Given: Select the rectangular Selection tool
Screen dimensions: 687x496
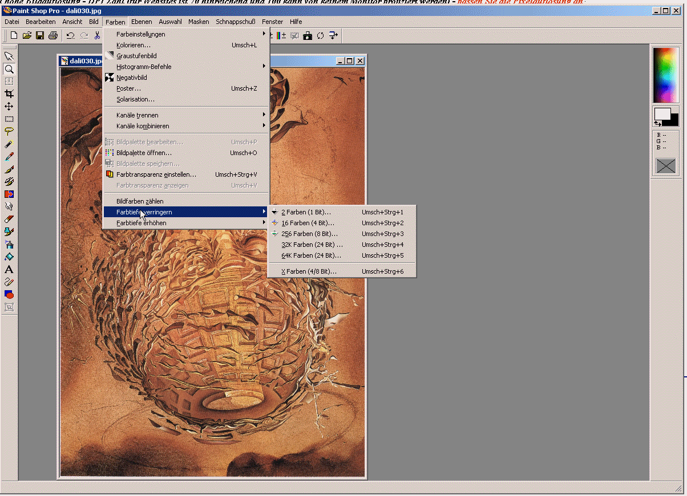Looking at the screenshot, I should coord(9,119).
